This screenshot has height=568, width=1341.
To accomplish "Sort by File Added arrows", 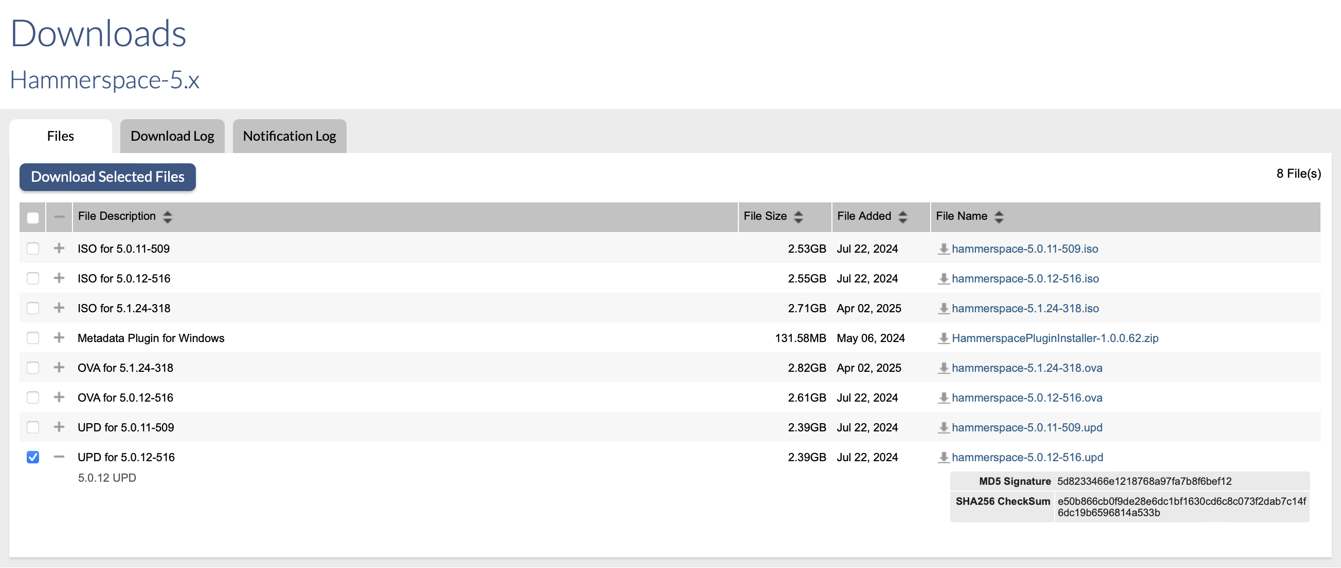I will click(x=903, y=217).
